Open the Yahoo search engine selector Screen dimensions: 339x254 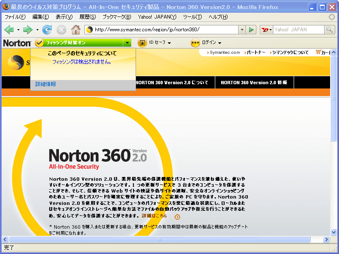pos(267,30)
